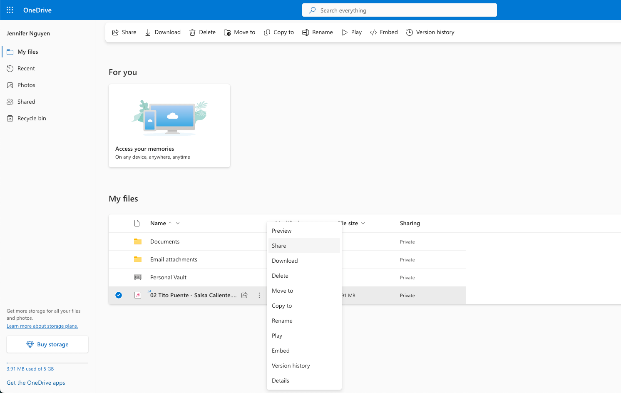This screenshot has width=621, height=393.
Task: Choose Rename in the context menu
Action: tap(304, 321)
